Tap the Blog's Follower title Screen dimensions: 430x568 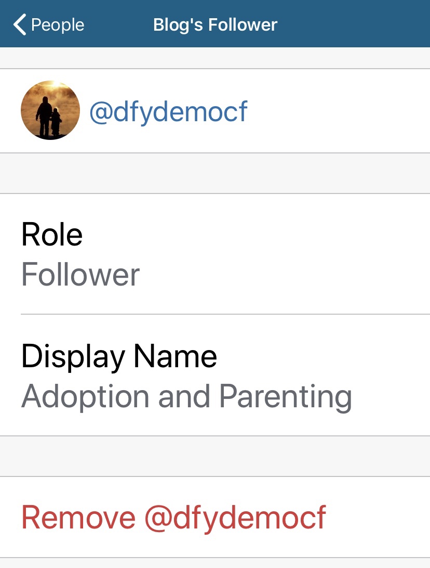tap(215, 24)
